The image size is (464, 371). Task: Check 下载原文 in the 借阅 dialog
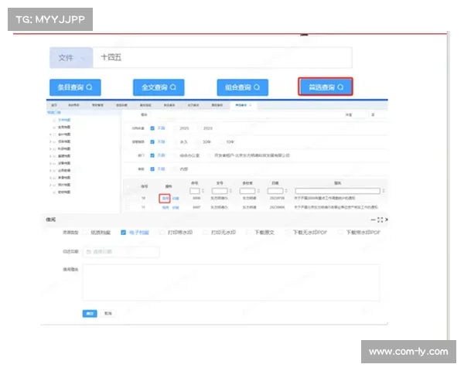pyautogui.click(x=248, y=233)
